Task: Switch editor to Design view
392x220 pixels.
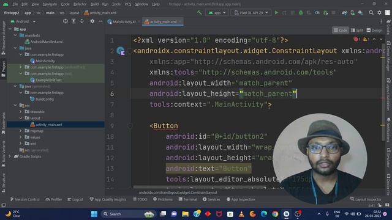Action: pos(374,30)
